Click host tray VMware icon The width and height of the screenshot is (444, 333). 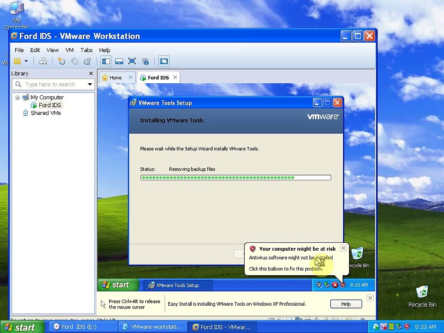click(x=376, y=327)
